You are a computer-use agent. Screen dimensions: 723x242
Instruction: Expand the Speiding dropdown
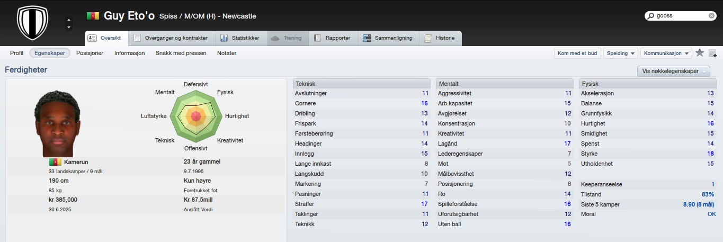621,53
